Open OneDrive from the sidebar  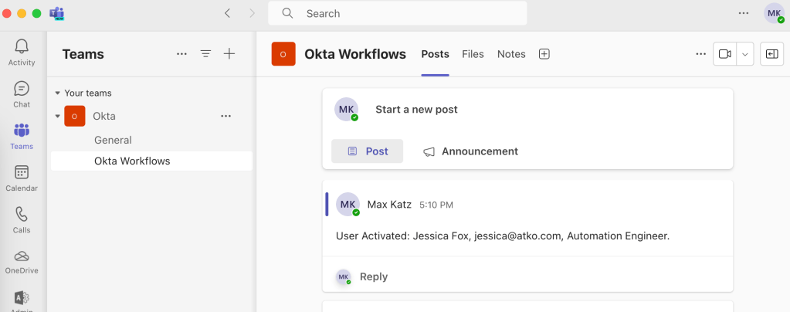click(22, 261)
